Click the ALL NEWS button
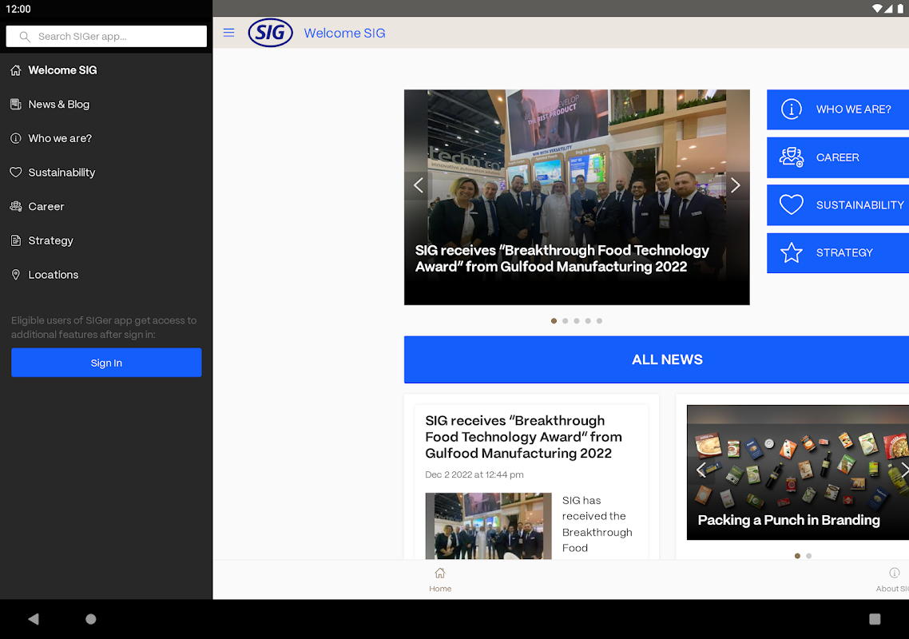The width and height of the screenshot is (909, 639). coord(657,359)
